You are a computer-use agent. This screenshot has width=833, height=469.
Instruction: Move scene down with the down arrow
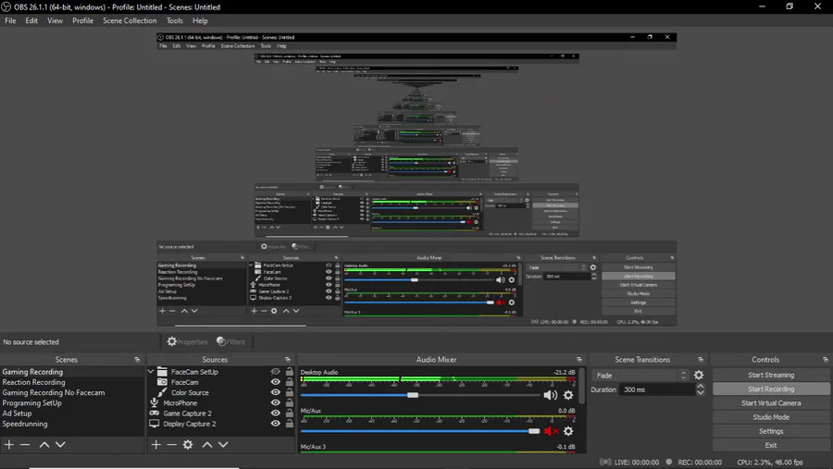click(x=60, y=445)
